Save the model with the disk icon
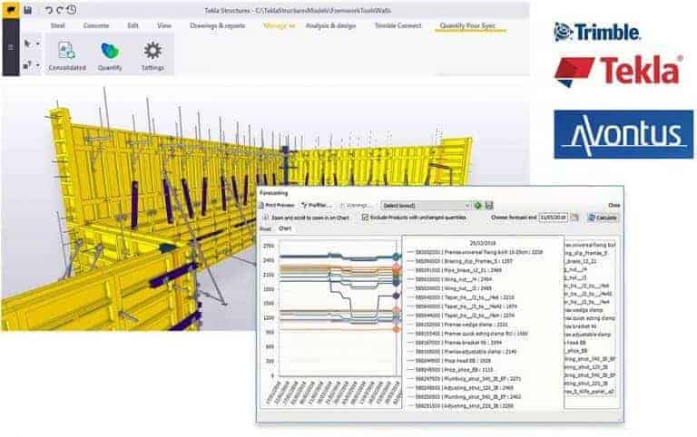The image size is (697, 437). (27, 10)
